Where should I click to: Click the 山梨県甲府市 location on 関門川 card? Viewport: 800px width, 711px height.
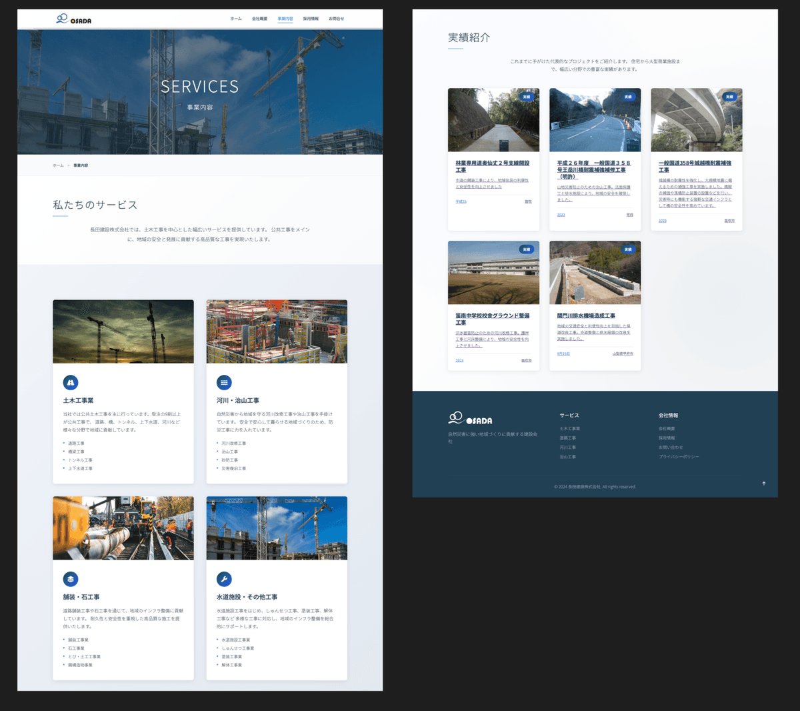coord(623,353)
